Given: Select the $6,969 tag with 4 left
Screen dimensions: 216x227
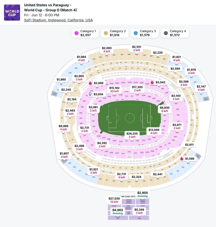Looking at the screenshot, I should (63, 128).
